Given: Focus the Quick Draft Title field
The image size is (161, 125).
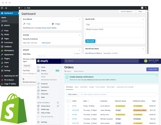Looking at the screenshot, I should tap(114, 24).
